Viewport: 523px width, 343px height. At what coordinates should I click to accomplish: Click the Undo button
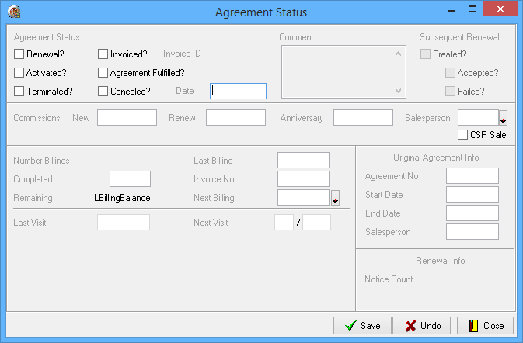[422, 326]
